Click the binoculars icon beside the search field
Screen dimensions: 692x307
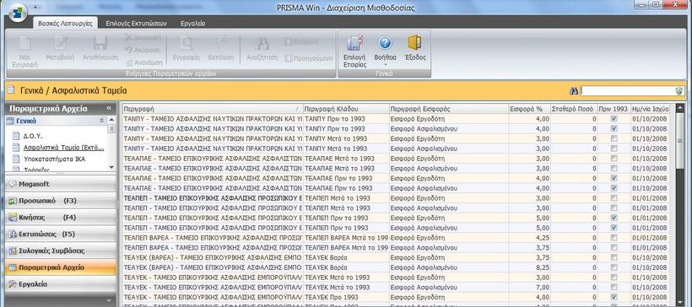coord(574,90)
